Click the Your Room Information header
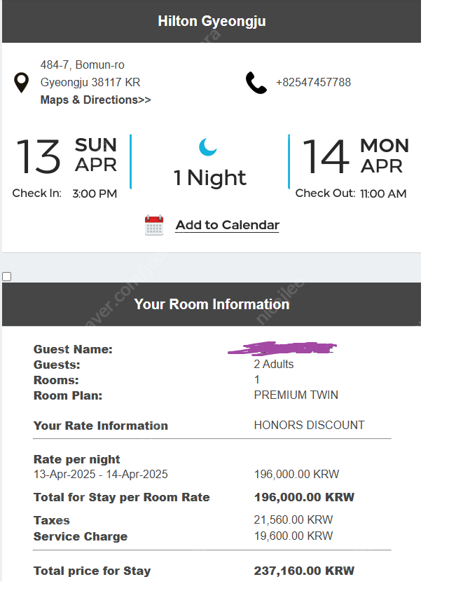The height and width of the screenshot is (591, 449). click(212, 304)
